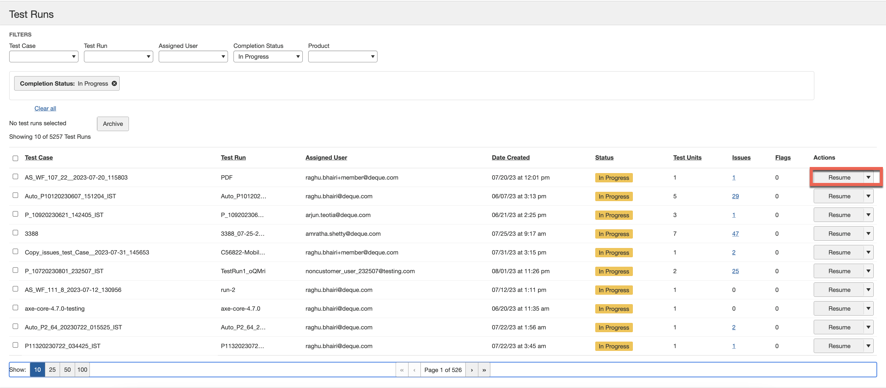Sort by Date Created column header
This screenshot has height=388, width=886.
point(510,157)
